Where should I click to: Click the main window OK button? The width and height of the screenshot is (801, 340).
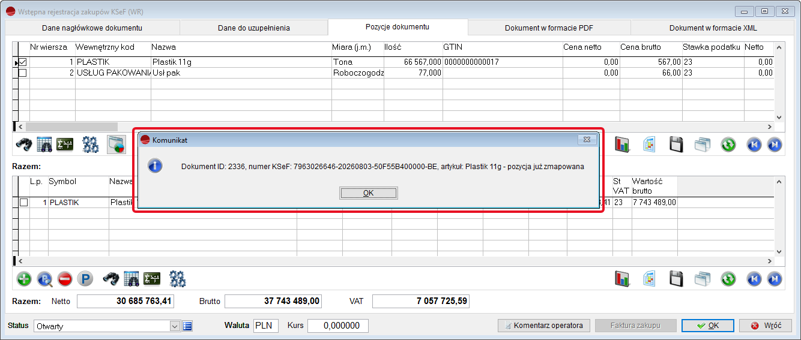point(707,326)
